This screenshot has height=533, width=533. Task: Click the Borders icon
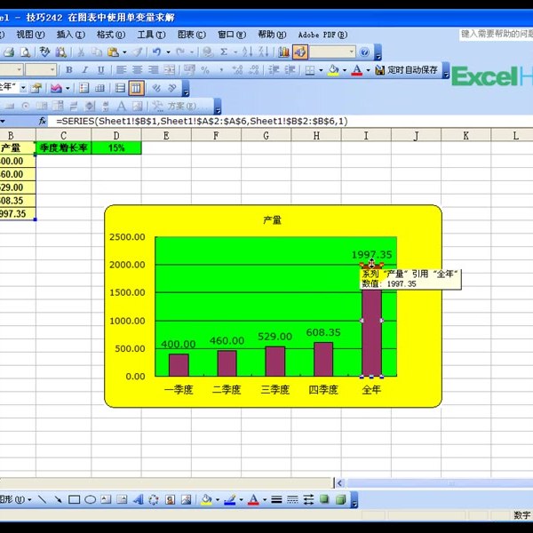click(x=310, y=70)
